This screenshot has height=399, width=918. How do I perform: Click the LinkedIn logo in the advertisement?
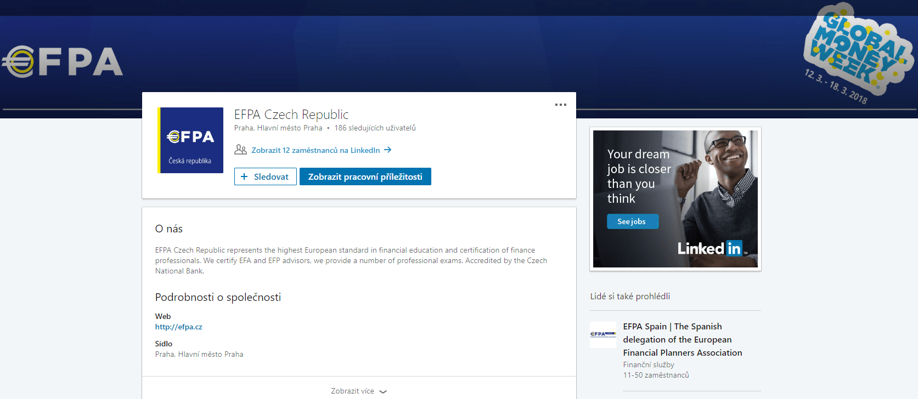tap(712, 249)
